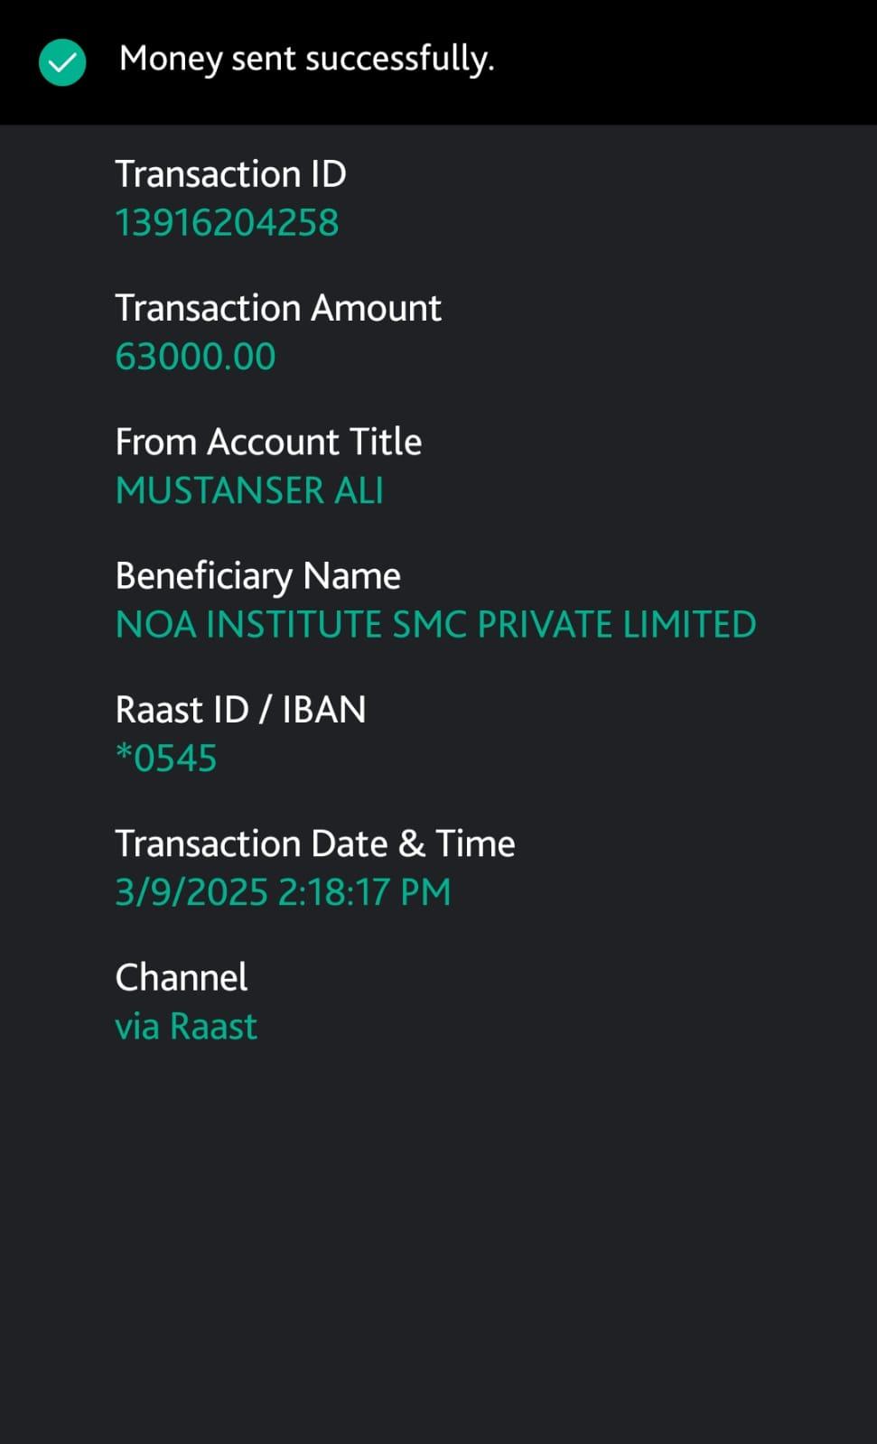This screenshot has width=877, height=1444.
Task: Tap 'PRIVATE LIMITED' in the beneficiary name
Action: (616, 625)
